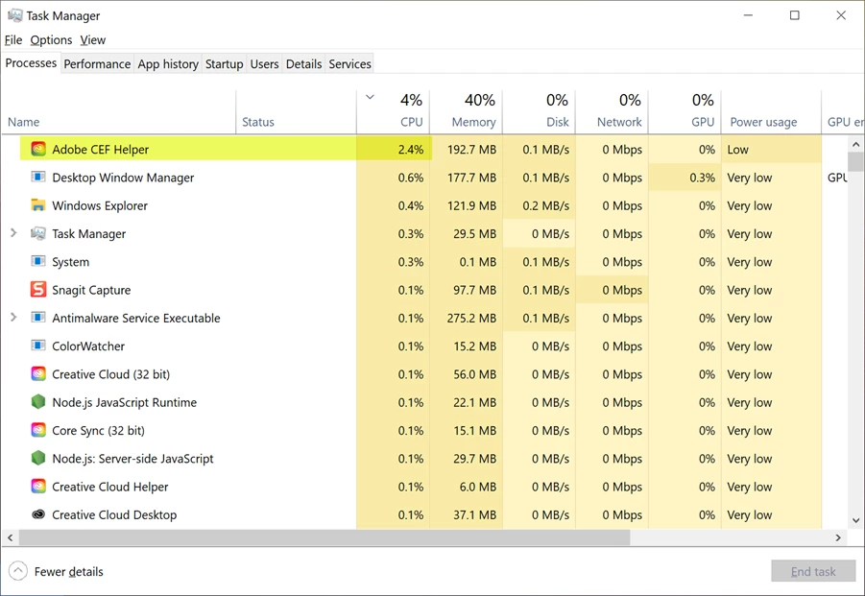This screenshot has height=596, width=865.
Task: Click the sort arrow above CPU column
Action: (x=371, y=98)
